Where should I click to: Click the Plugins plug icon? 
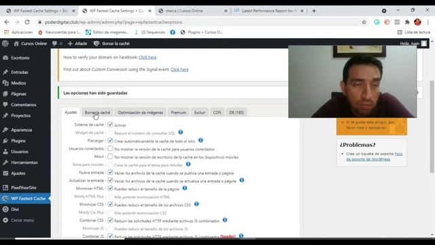coord(5,141)
